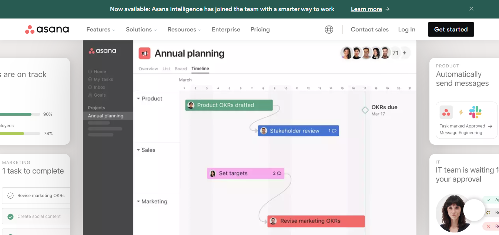Click the woman's portrait in IT approval card
This screenshot has height=235, width=499.
pyautogui.click(x=453, y=213)
